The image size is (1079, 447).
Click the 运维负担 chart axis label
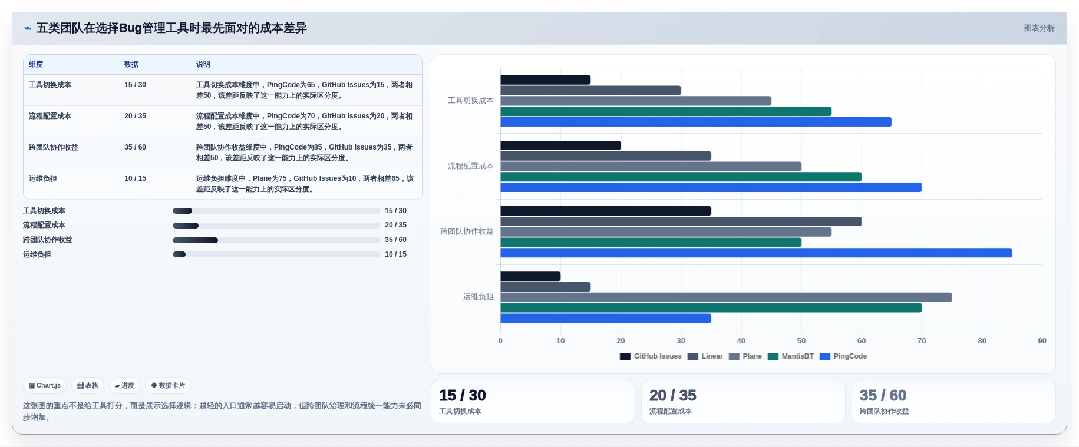click(x=478, y=297)
